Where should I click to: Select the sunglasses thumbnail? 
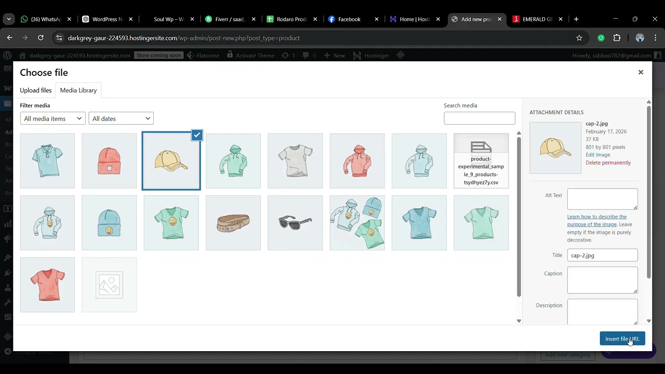click(x=295, y=223)
